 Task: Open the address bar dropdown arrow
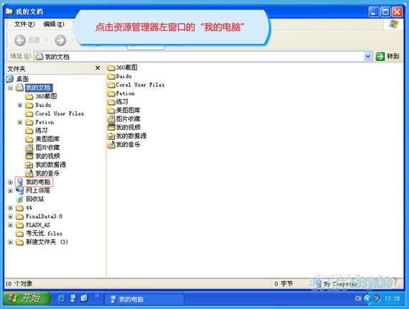(x=368, y=56)
